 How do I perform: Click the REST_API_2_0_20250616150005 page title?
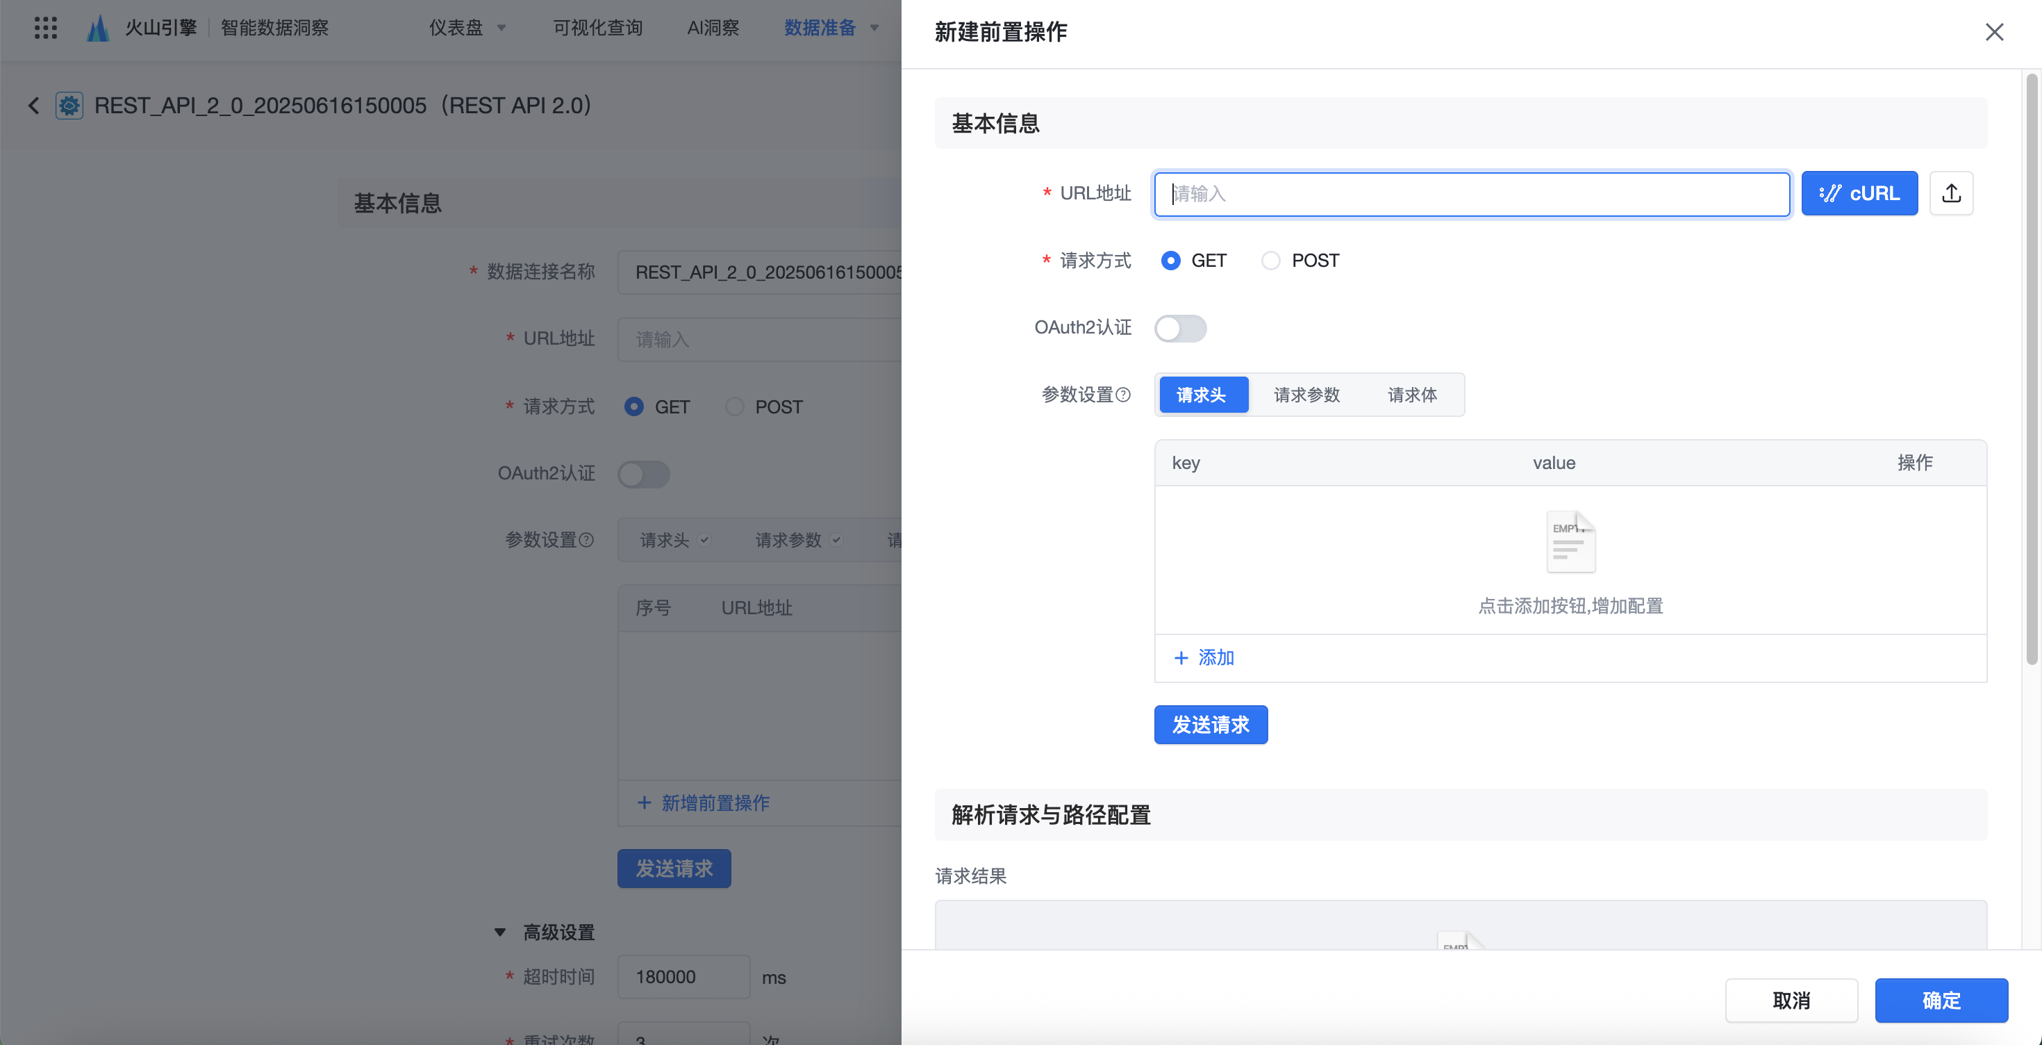tap(342, 106)
